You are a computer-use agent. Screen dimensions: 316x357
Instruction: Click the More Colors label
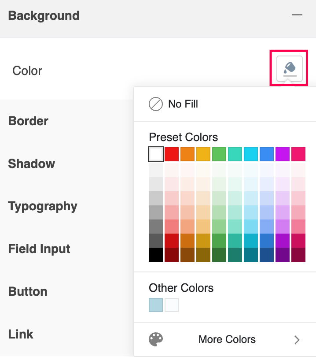[227, 339]
